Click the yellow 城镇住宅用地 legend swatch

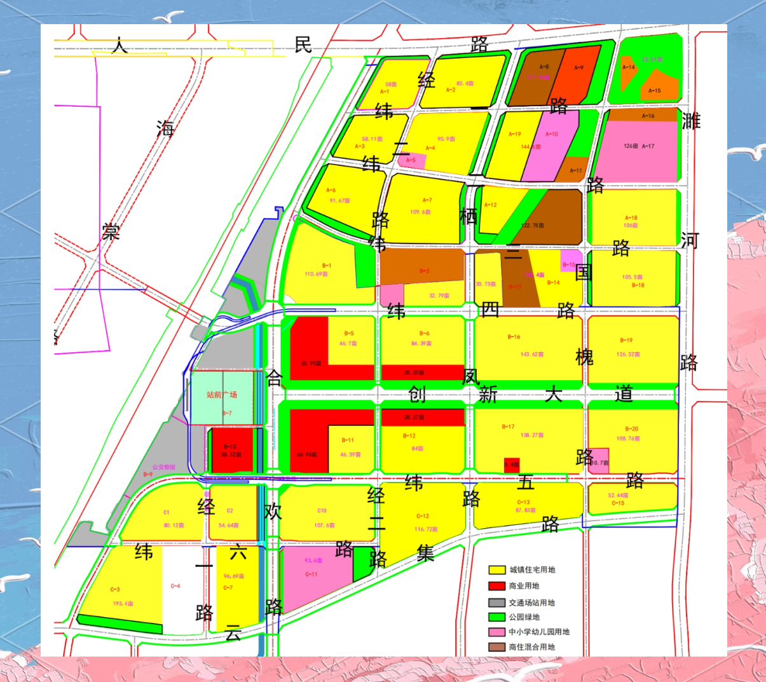point(497,570)
